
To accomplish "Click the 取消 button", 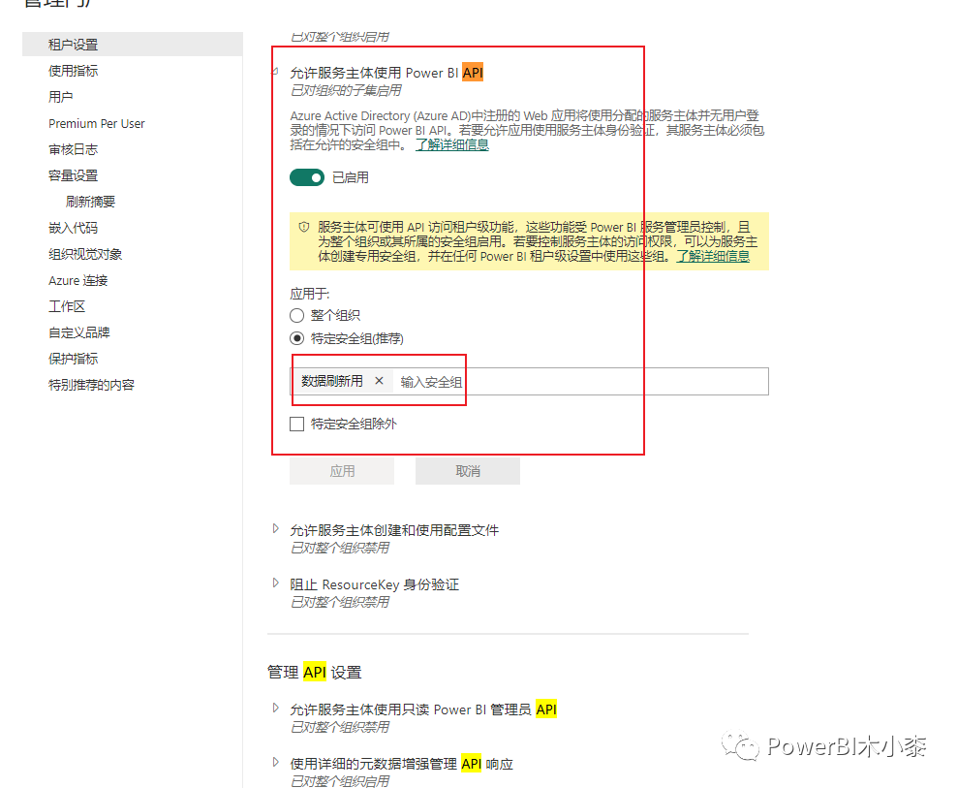I will pyautogui.click(x=468, y=472).
